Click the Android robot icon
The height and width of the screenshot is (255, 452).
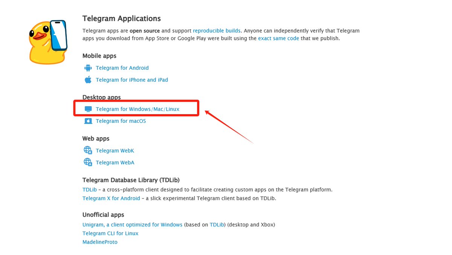coord(88,68)
